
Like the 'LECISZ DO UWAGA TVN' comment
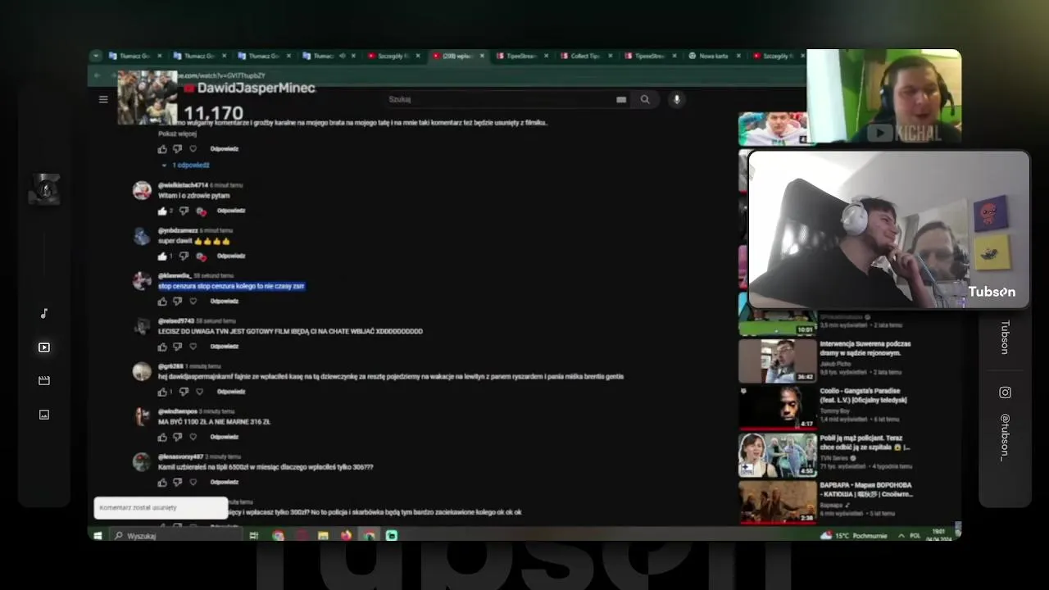pos(162,346)
